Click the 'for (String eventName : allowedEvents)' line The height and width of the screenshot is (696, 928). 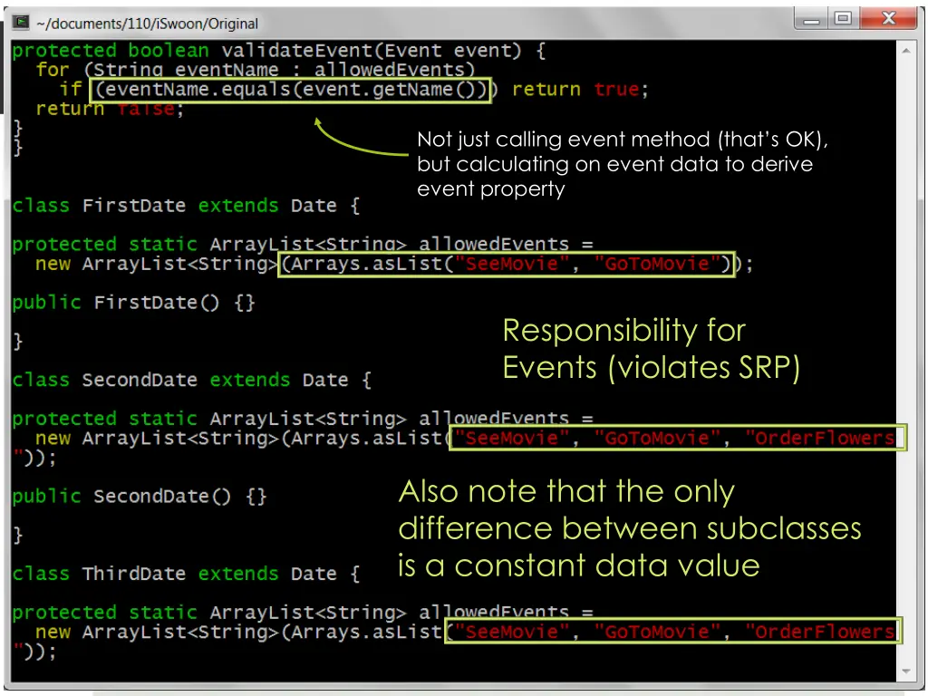click(256, 70)
